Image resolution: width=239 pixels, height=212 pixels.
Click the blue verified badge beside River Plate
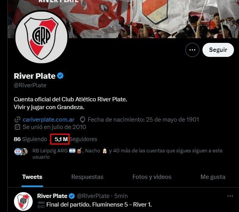pyautogui.click(x=60, y=76)
